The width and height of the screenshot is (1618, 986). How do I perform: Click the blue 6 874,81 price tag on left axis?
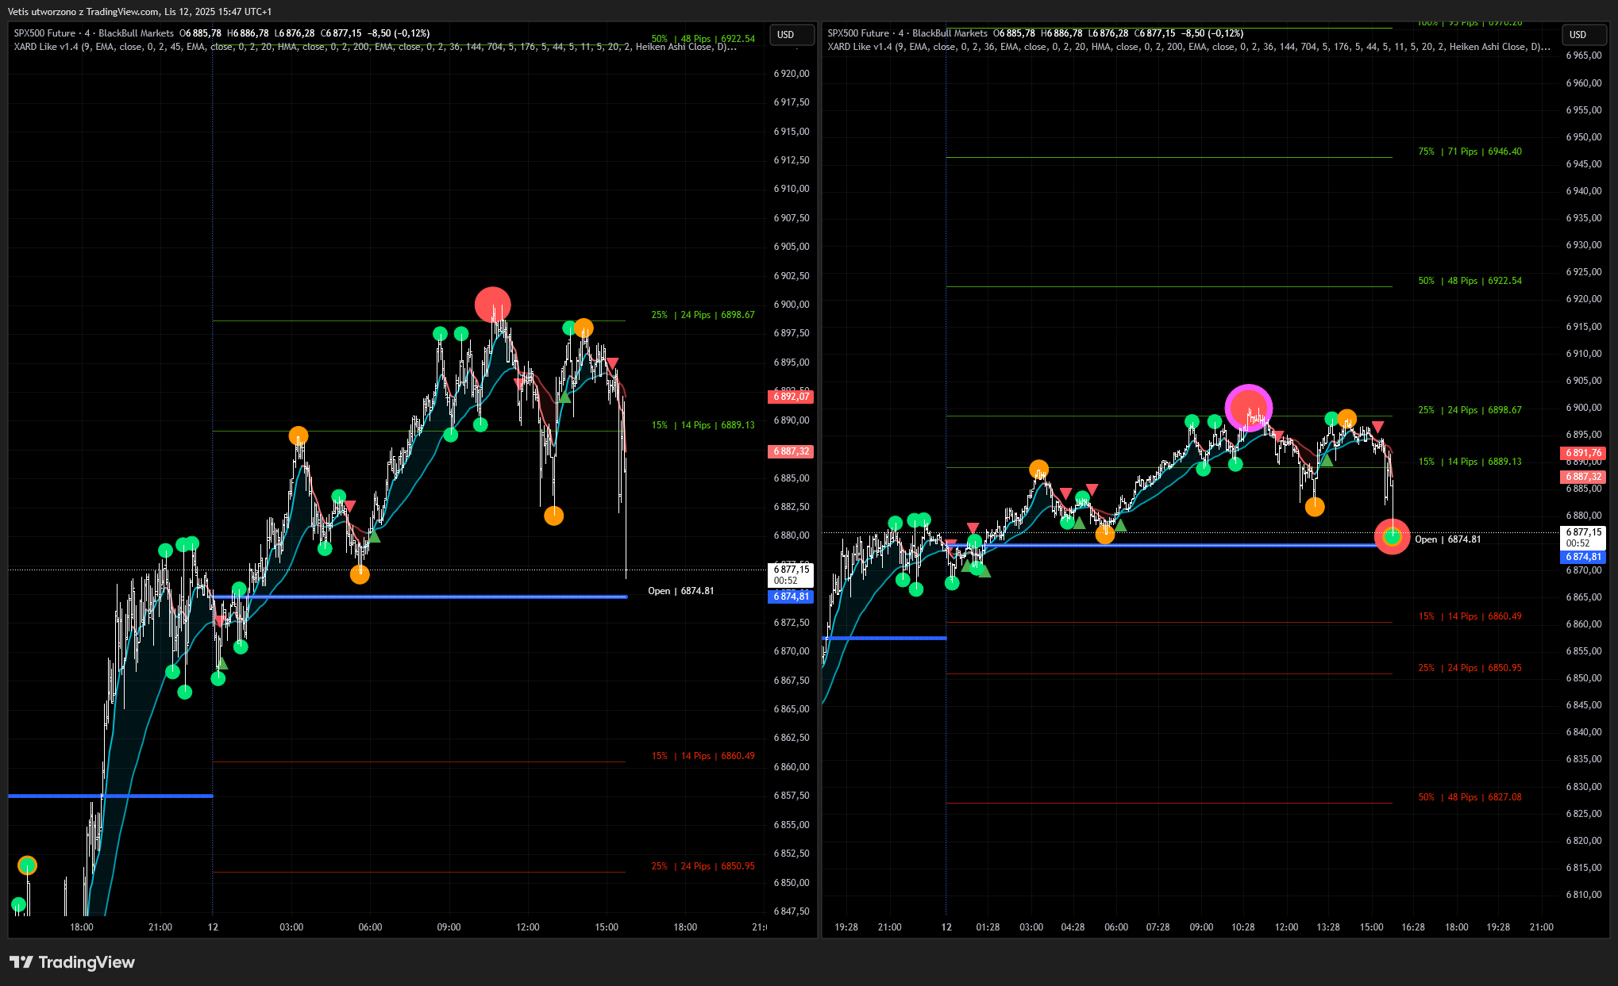coord(791,597)
